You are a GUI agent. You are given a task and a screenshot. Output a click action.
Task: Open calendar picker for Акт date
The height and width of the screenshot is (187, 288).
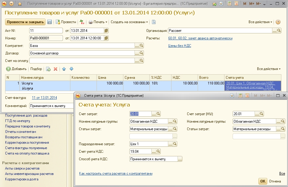(106, 31)
